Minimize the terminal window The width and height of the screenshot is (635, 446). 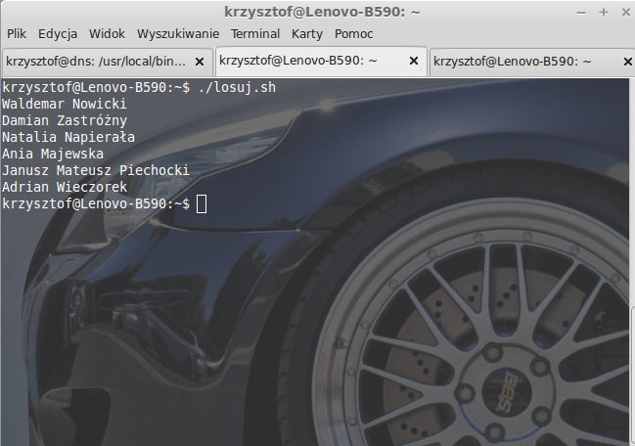581,13
